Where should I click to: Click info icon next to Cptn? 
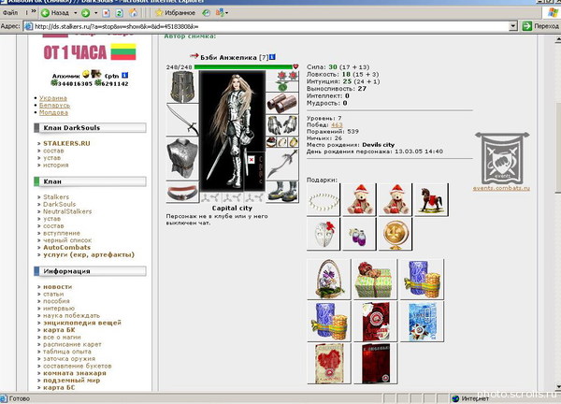pos(124,75)
